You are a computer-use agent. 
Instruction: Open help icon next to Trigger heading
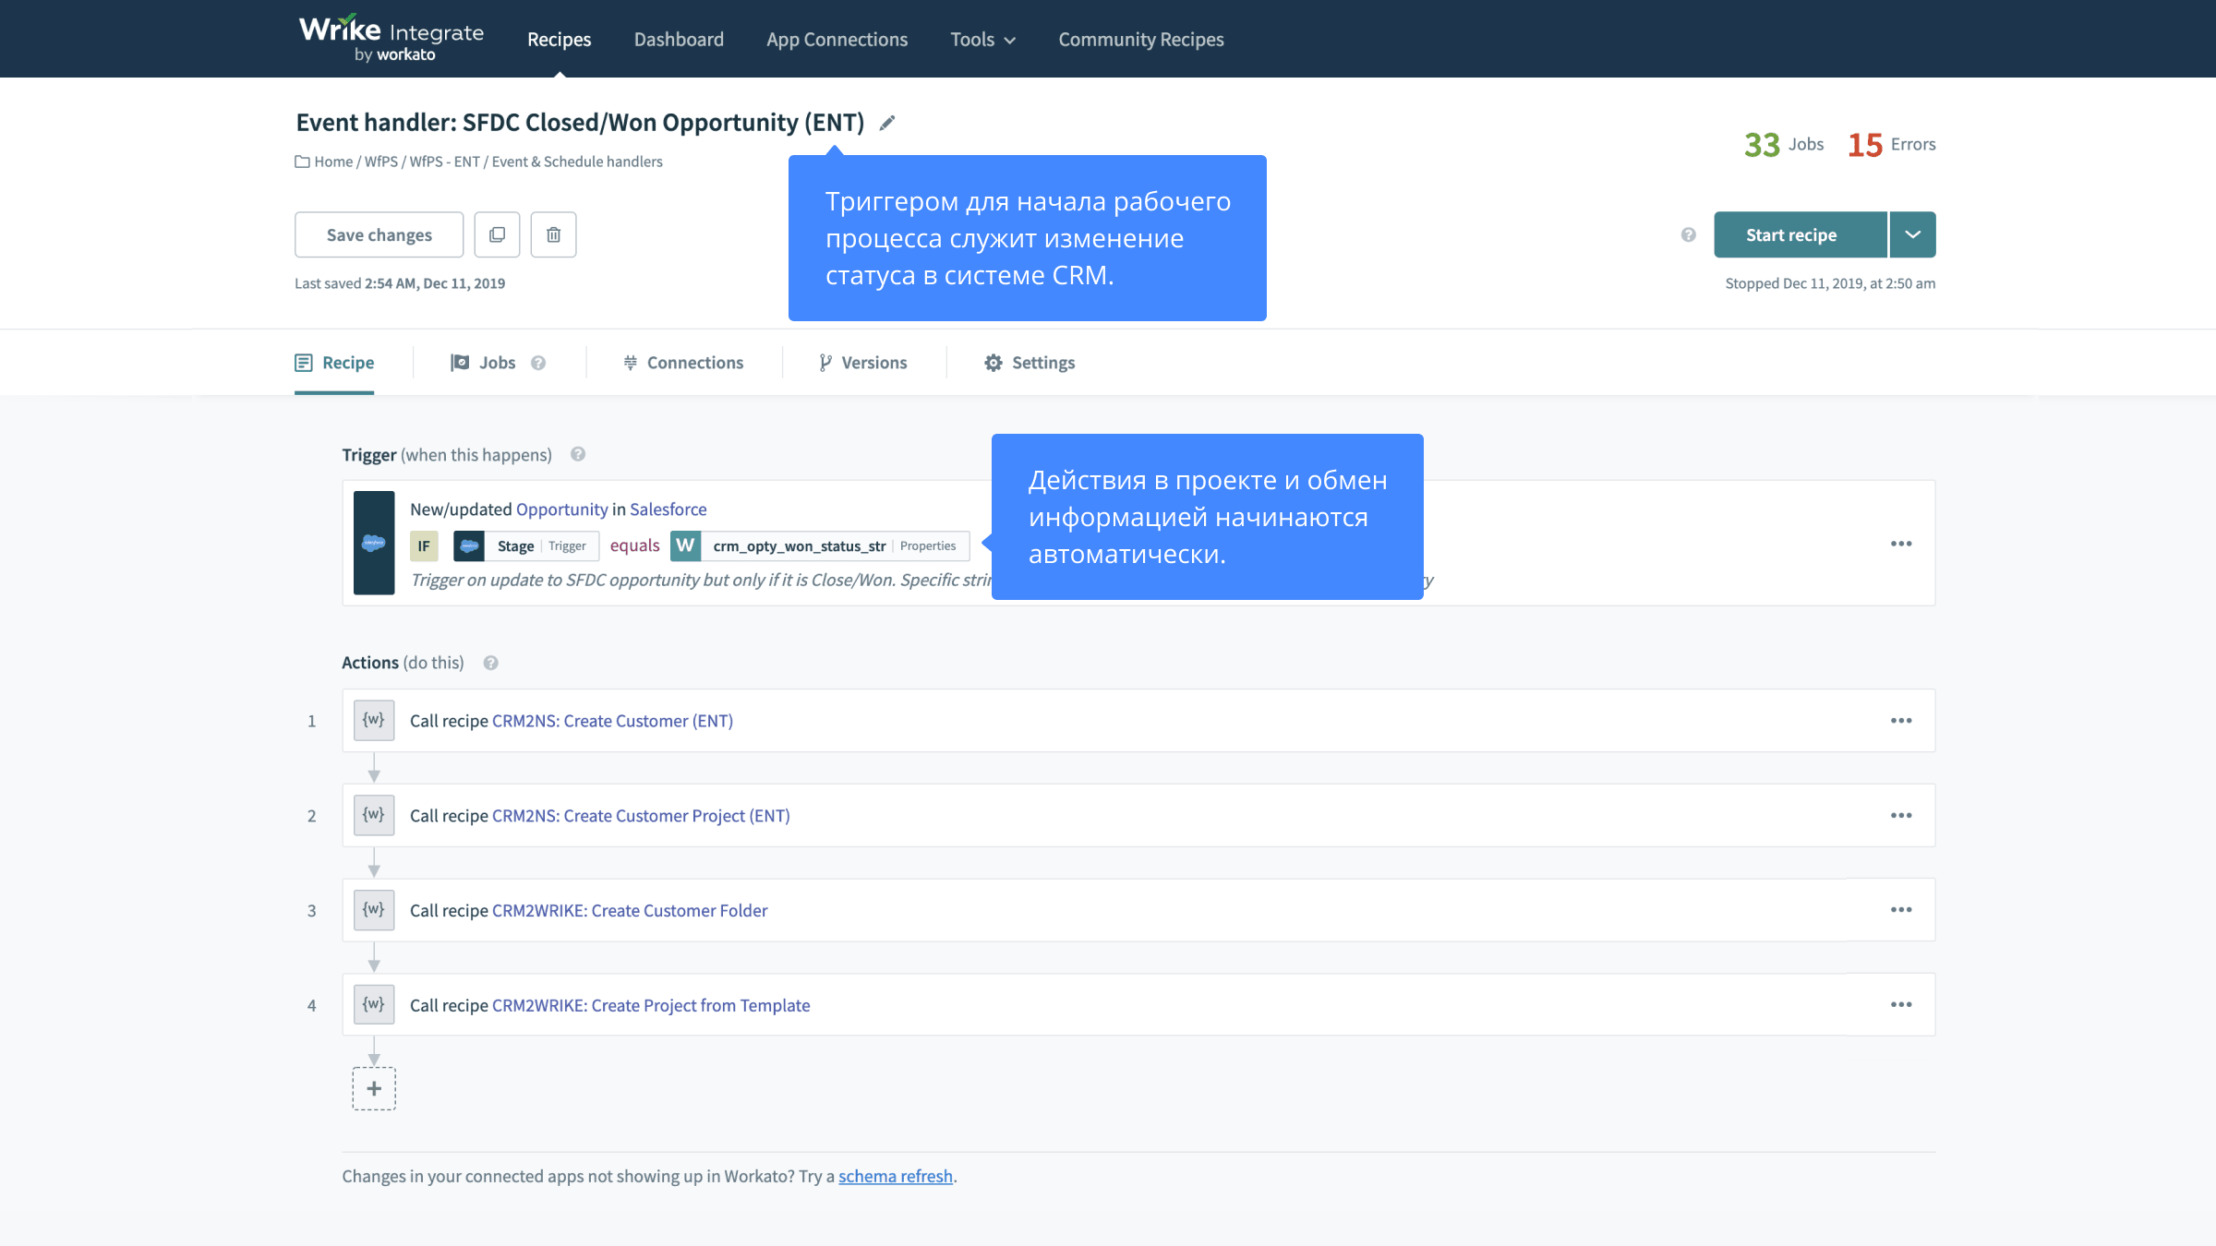pos(578,454)
